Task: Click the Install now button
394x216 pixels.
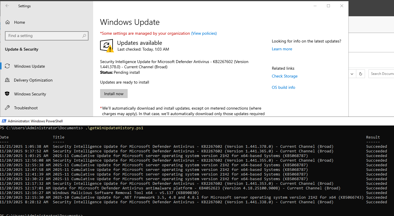Action: pos(114,94)
